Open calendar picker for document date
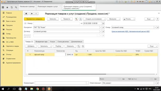 [x=103, y=24]
